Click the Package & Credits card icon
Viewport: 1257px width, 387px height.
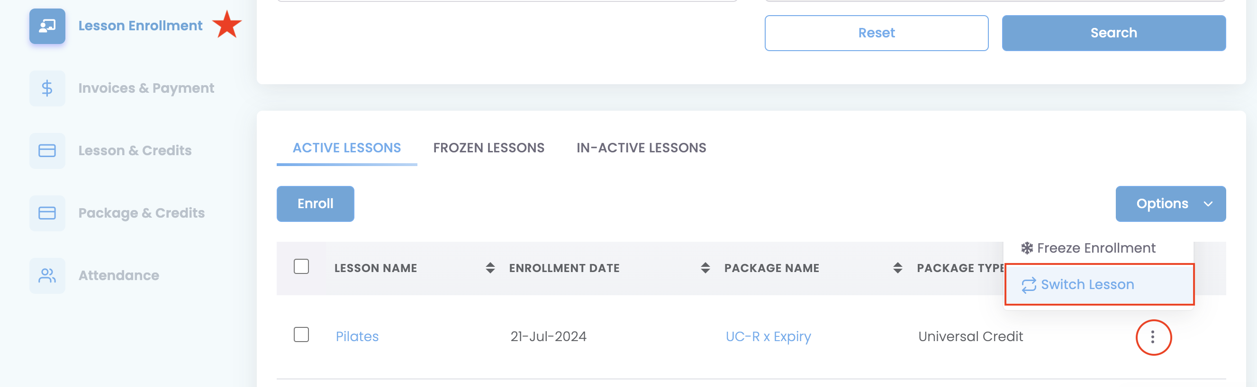point(47,213)
